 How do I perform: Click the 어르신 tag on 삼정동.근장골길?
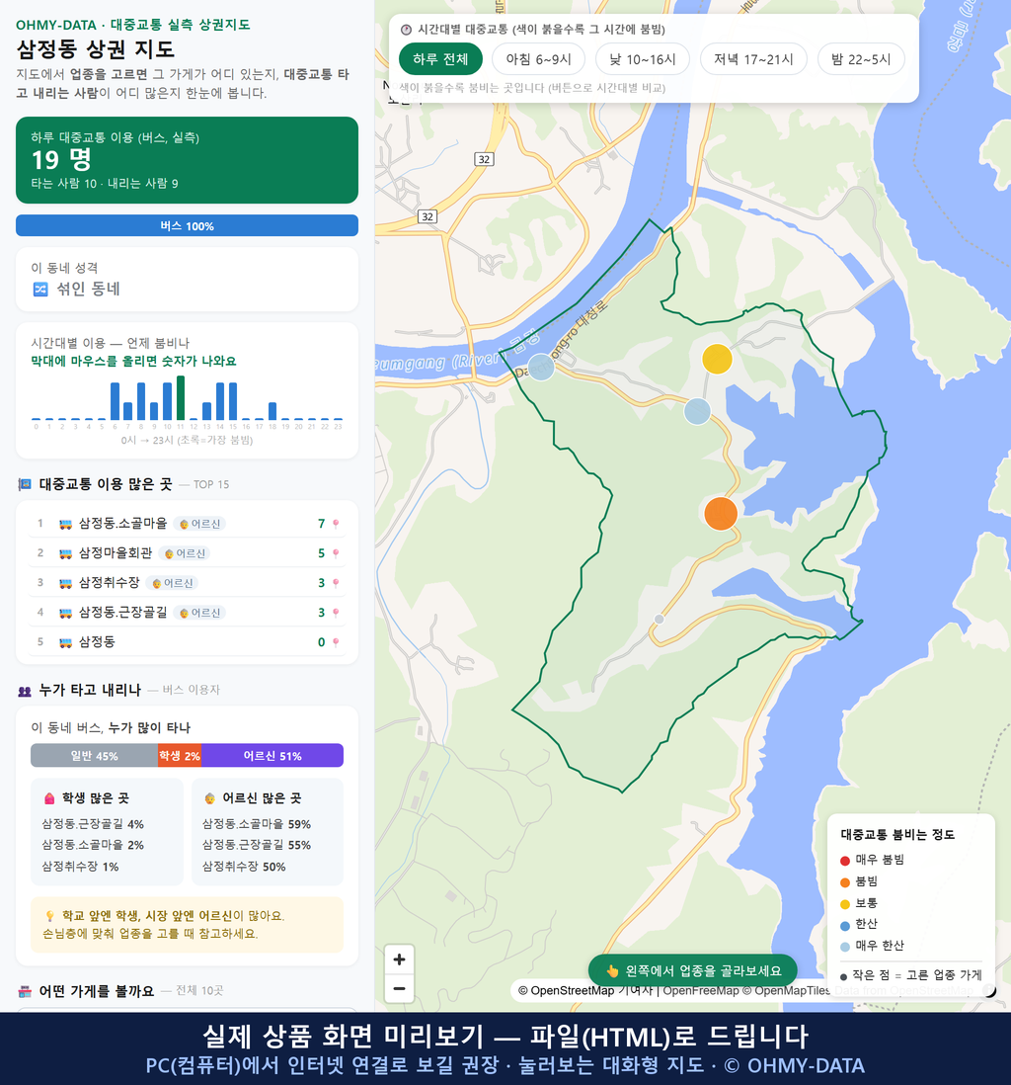pyautogui.click(x=199, y=613)
